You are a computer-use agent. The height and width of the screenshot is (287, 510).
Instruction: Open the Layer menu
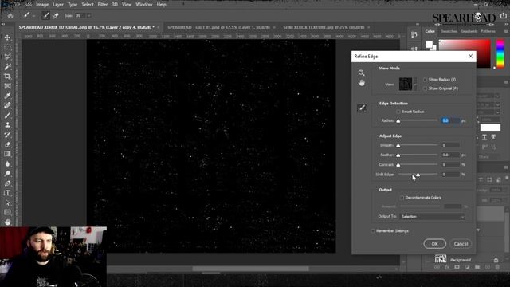tap(58, 5)
